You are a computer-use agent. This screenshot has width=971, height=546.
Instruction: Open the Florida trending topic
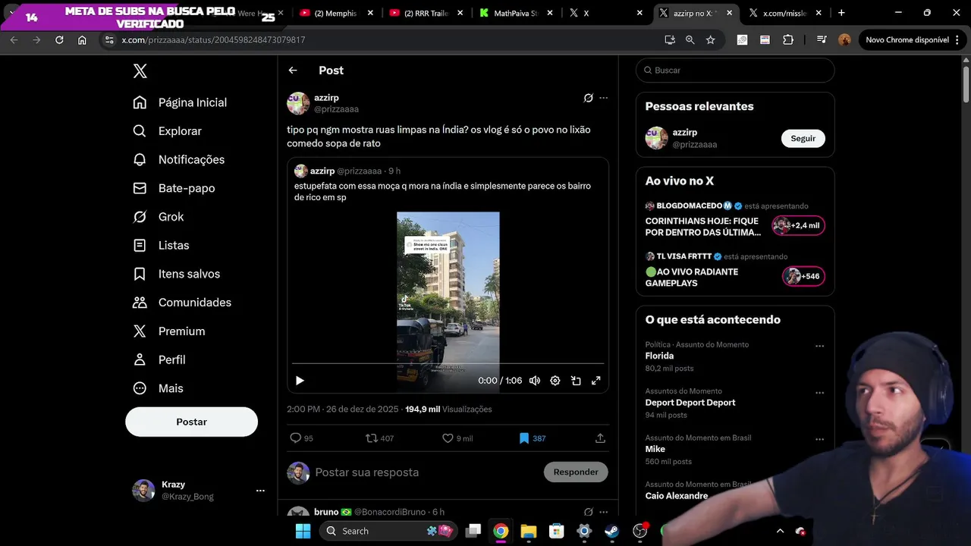coord(659,356)
